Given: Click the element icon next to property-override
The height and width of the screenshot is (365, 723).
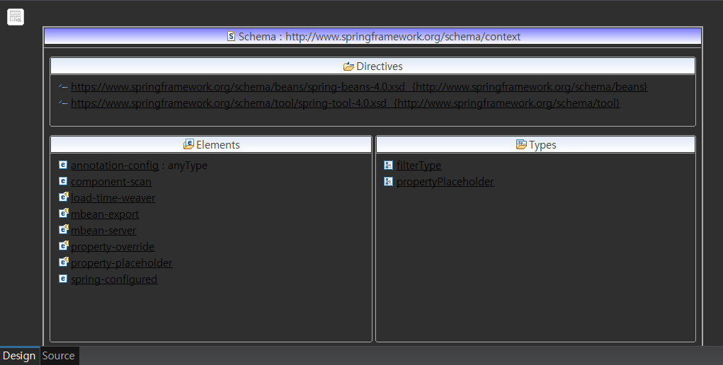Looking at the screenshot, I should [64, 246].
